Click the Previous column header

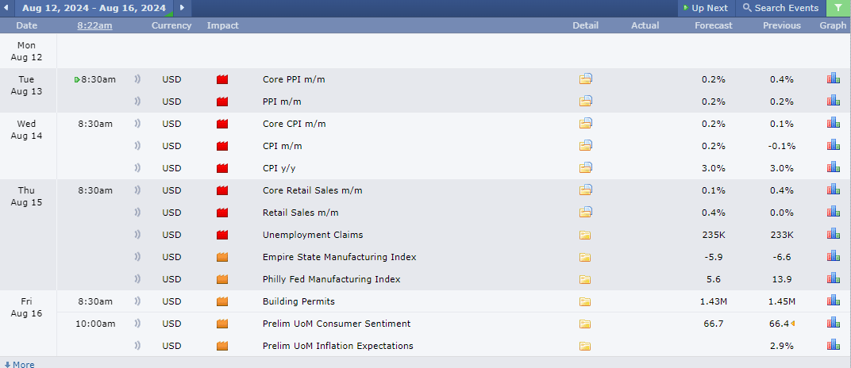point(781,25)
